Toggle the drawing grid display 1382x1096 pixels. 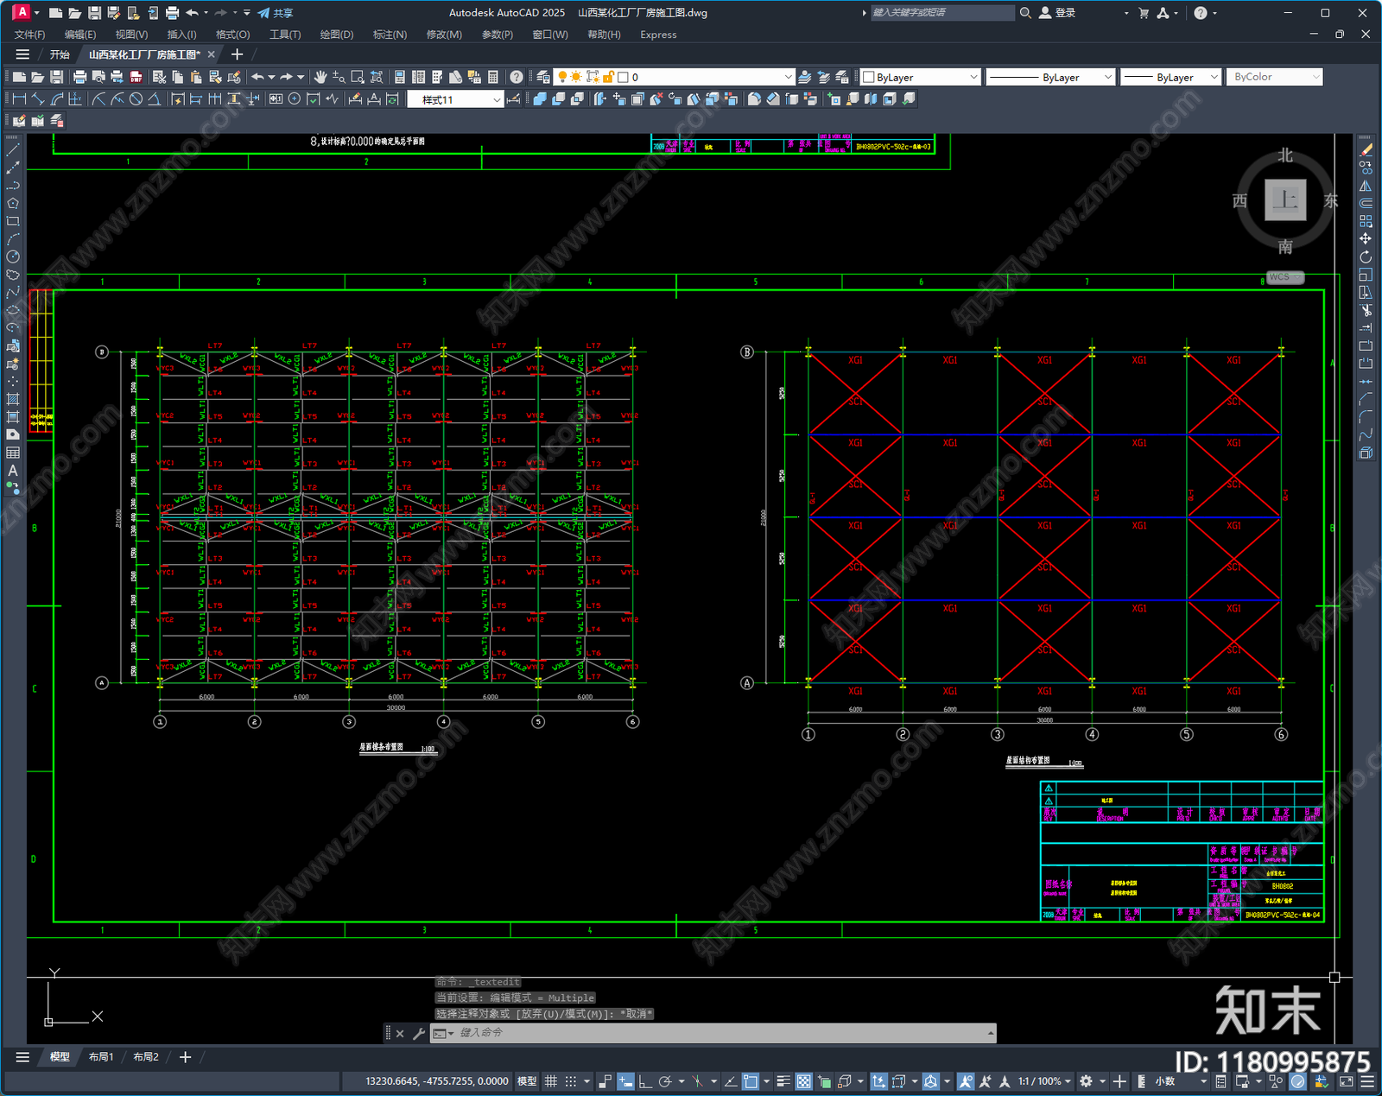551,1081
